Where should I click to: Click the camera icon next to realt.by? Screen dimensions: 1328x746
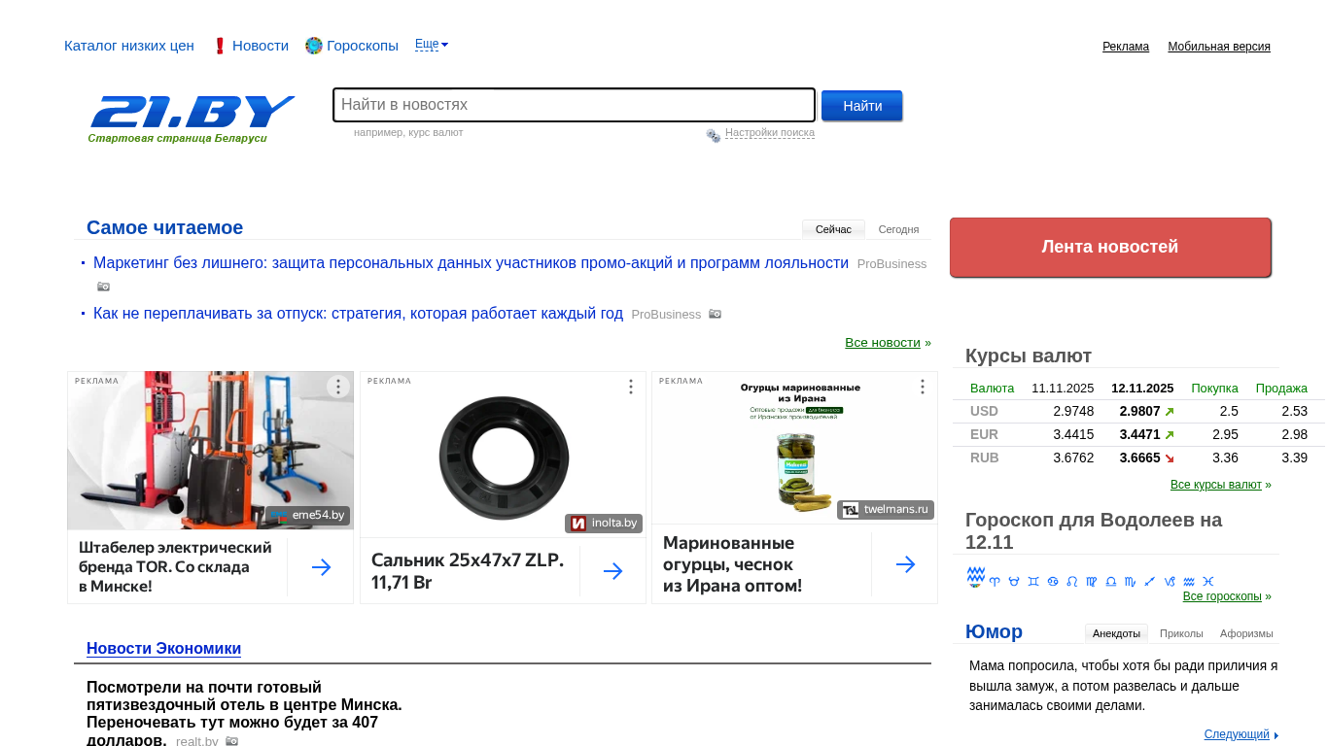click(231, 741)
